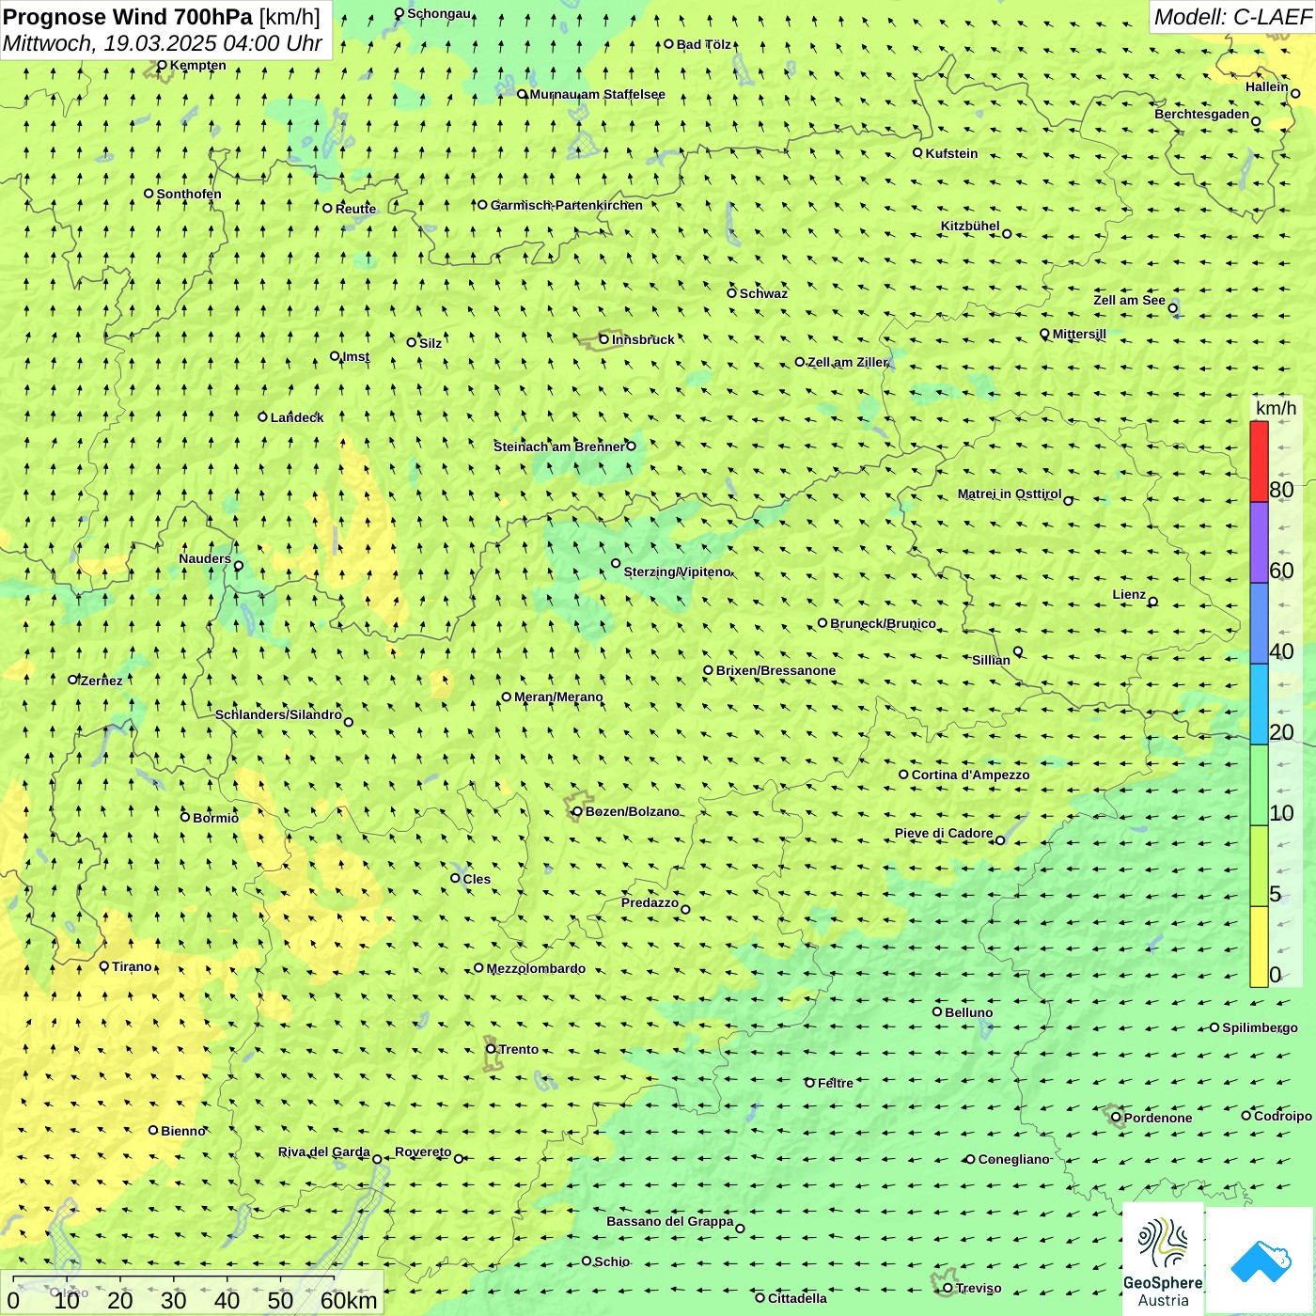Click the Steinach am Brenner label
This screenshot has width=1316, height=1316.
[558, 446]
